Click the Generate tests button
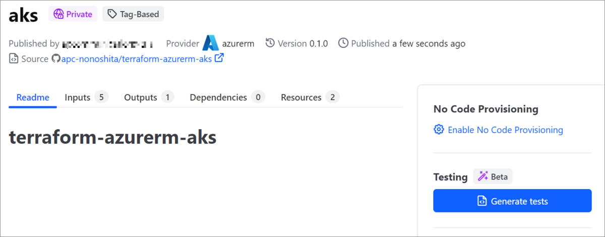The image size is (605, 237). click(512, 201)
